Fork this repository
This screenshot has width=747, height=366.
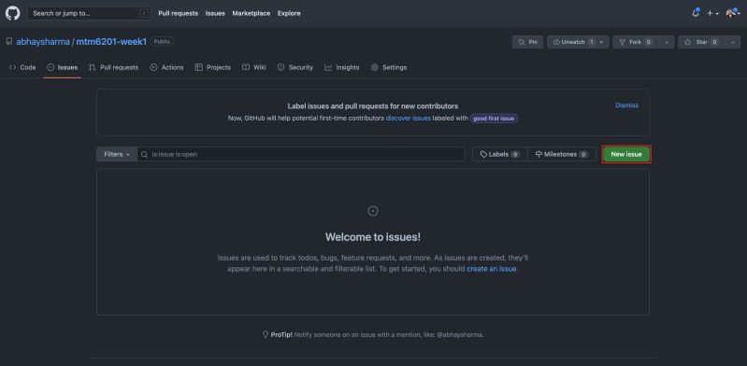coord(636,42)
